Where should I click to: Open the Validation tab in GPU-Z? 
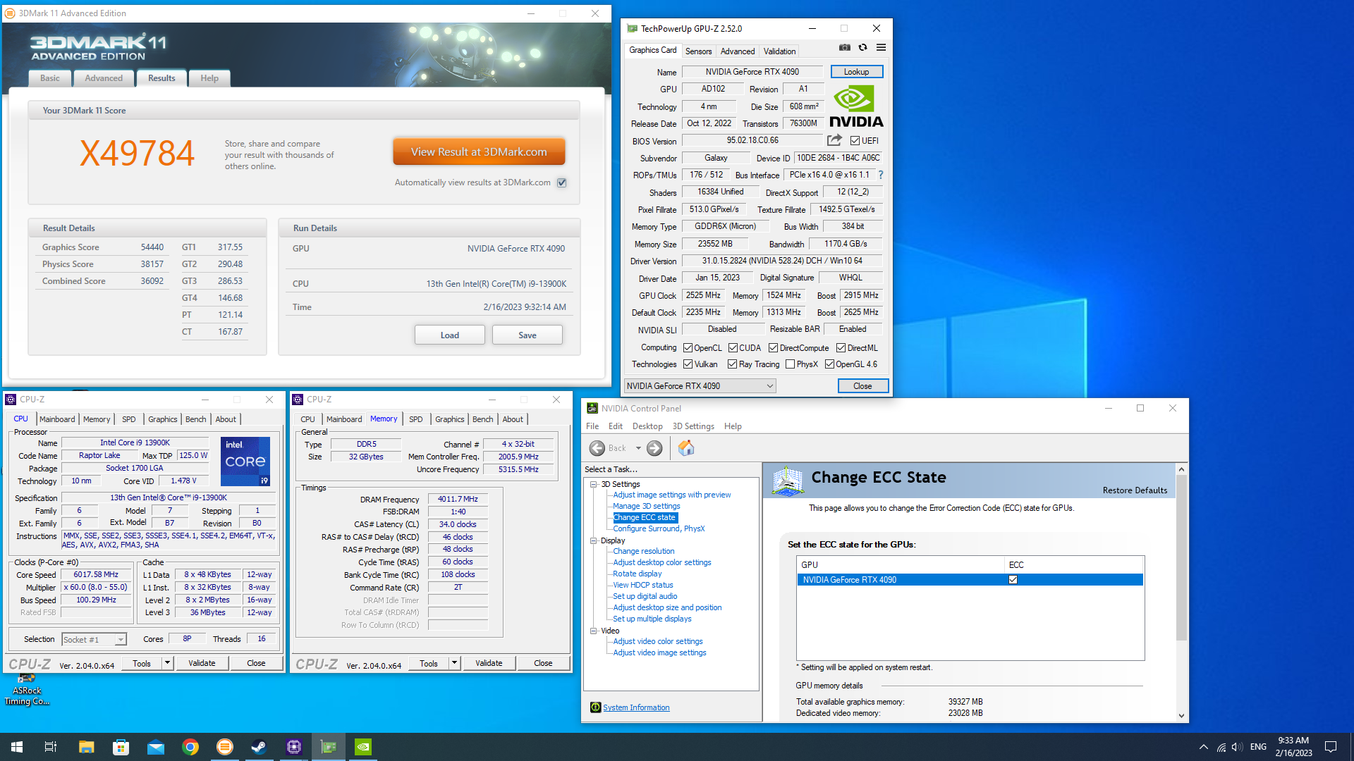click(x=779, y=51)
